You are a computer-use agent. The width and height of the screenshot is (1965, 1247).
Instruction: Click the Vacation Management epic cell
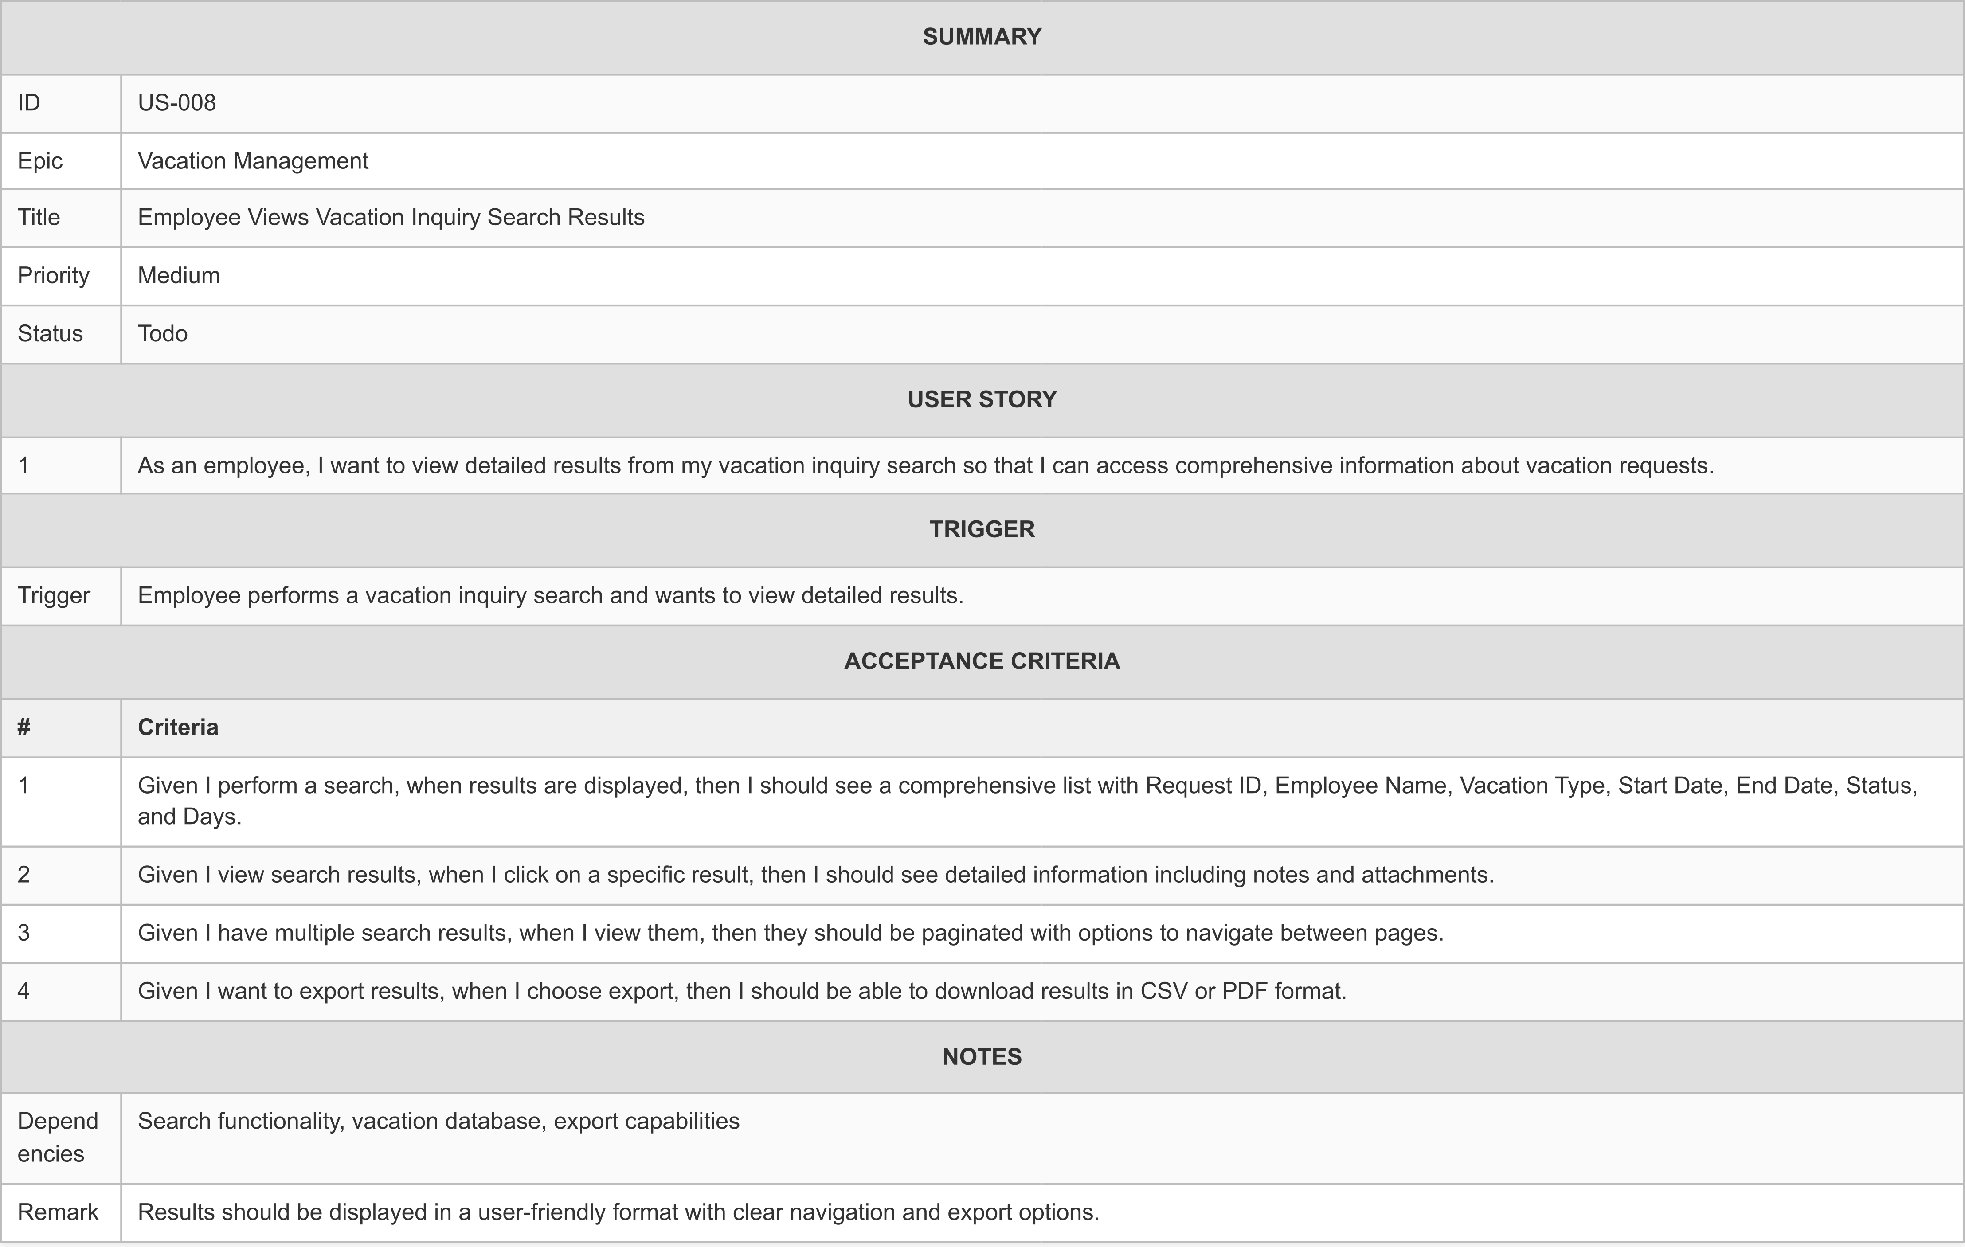pos(253,162)
